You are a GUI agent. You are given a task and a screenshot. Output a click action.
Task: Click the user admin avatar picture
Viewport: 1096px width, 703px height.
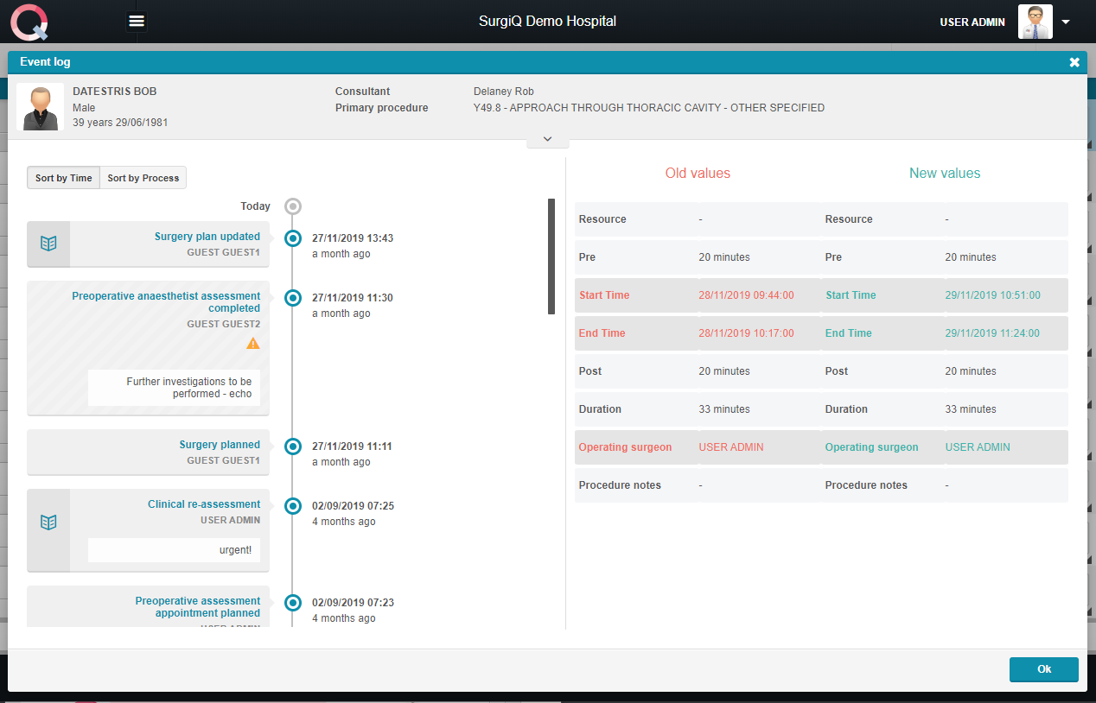pos(1035,22)
